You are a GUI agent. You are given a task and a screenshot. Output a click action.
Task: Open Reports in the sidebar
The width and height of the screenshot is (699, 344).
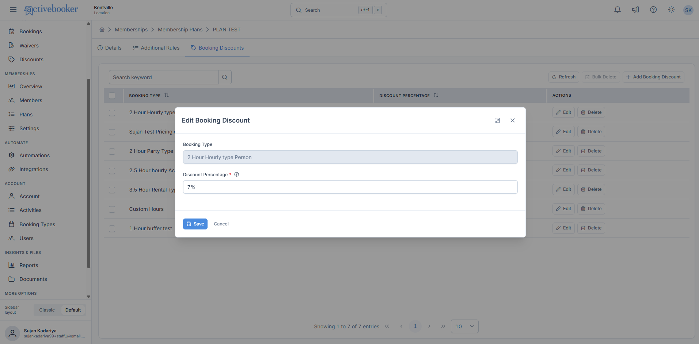(29, 265)
